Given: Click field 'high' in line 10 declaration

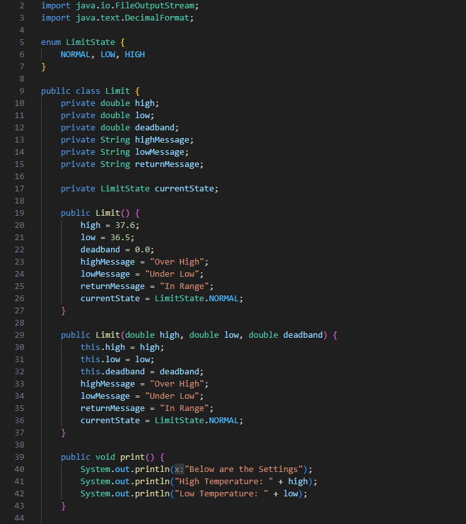Looking at the screenshot, I should [x=144, y=103].
